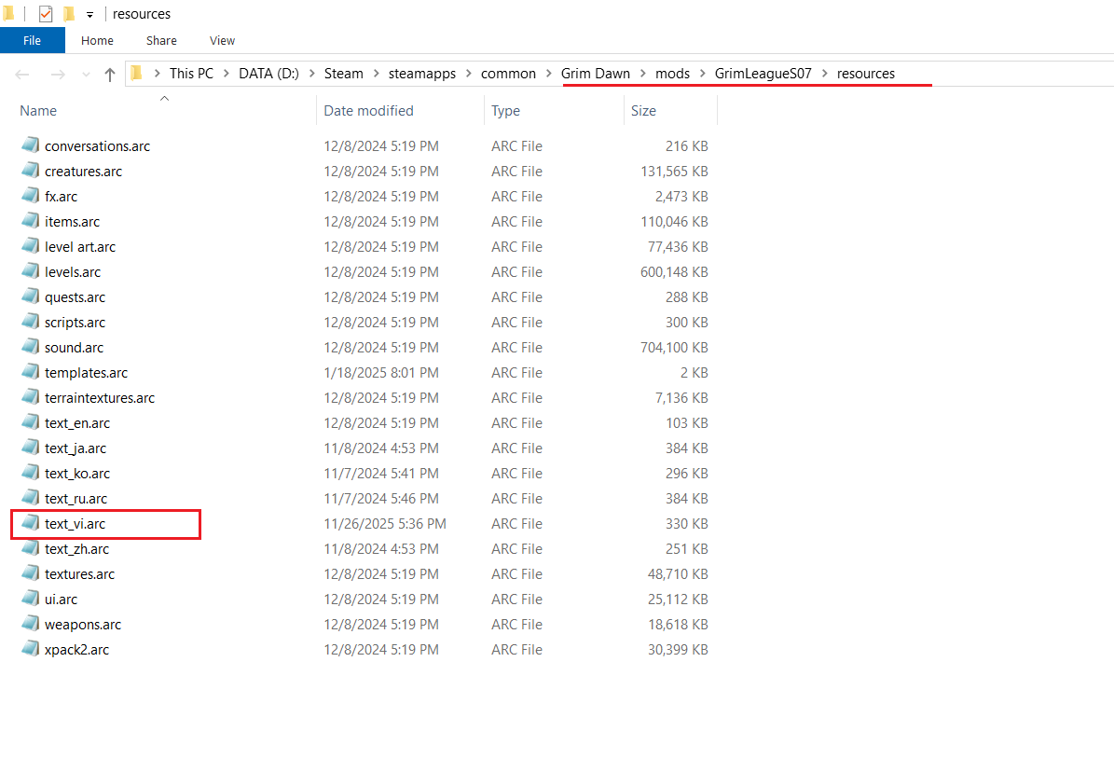Select the text_vi.arc file icon

(31, 524)
